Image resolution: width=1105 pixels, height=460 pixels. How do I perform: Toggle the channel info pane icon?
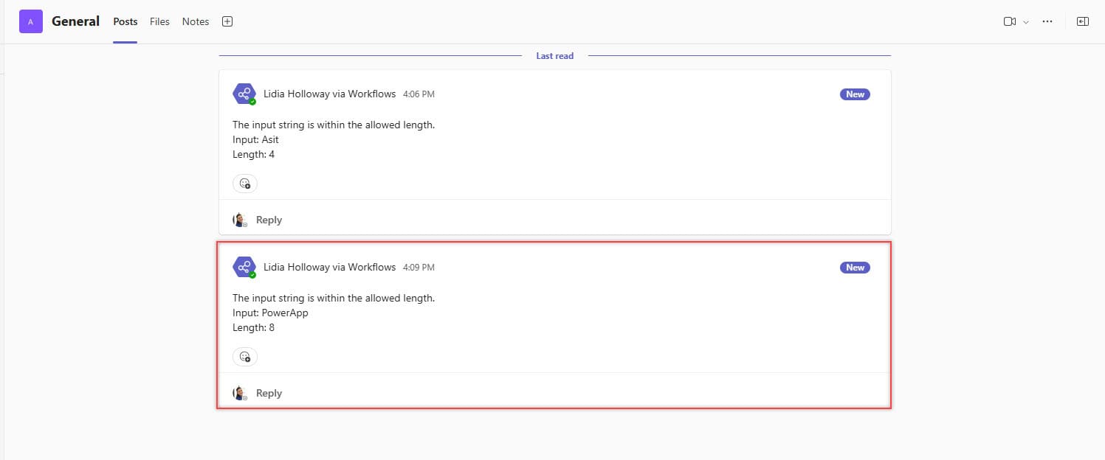tap(1083, 21)
